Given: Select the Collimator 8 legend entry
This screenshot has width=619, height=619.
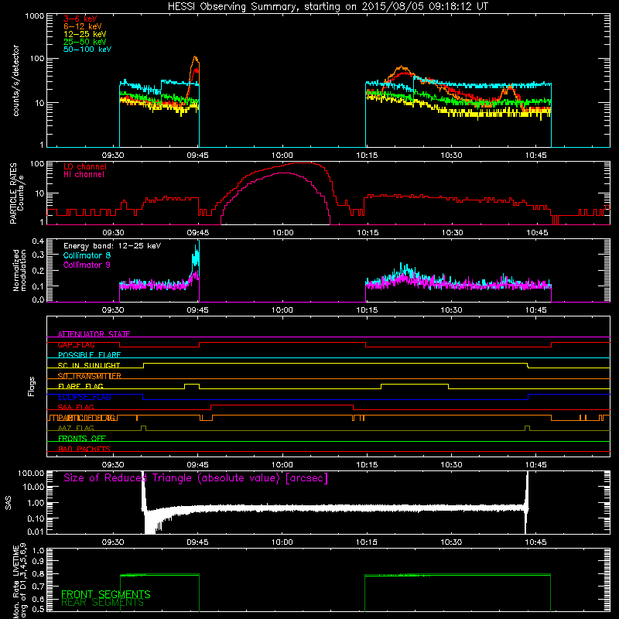Looking at the screenshot, I should pyautogui.click(x=87, y=255).
